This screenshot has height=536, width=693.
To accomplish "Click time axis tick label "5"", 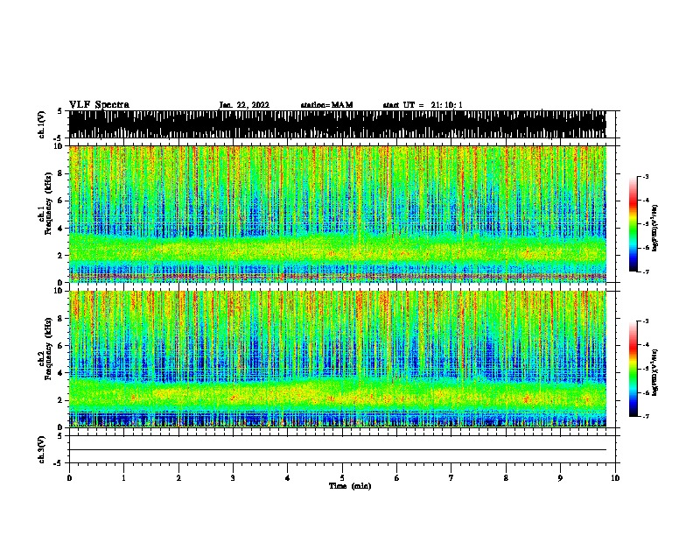I will click(342, 478).
